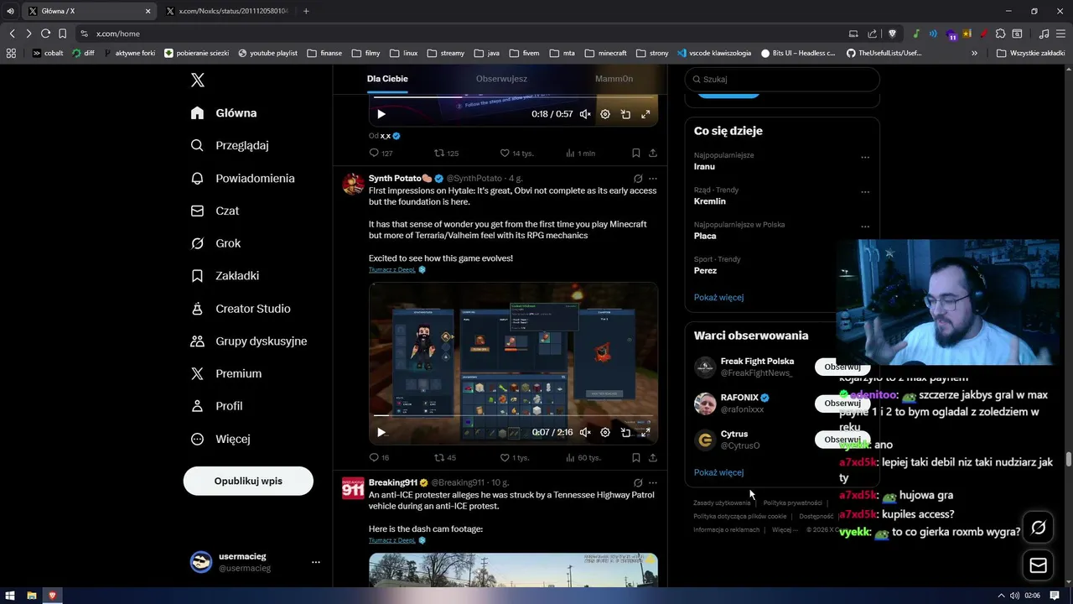Screen dimensions: 1073x604
Task: Open settings gear of top video
Action: tap(605, 114)
